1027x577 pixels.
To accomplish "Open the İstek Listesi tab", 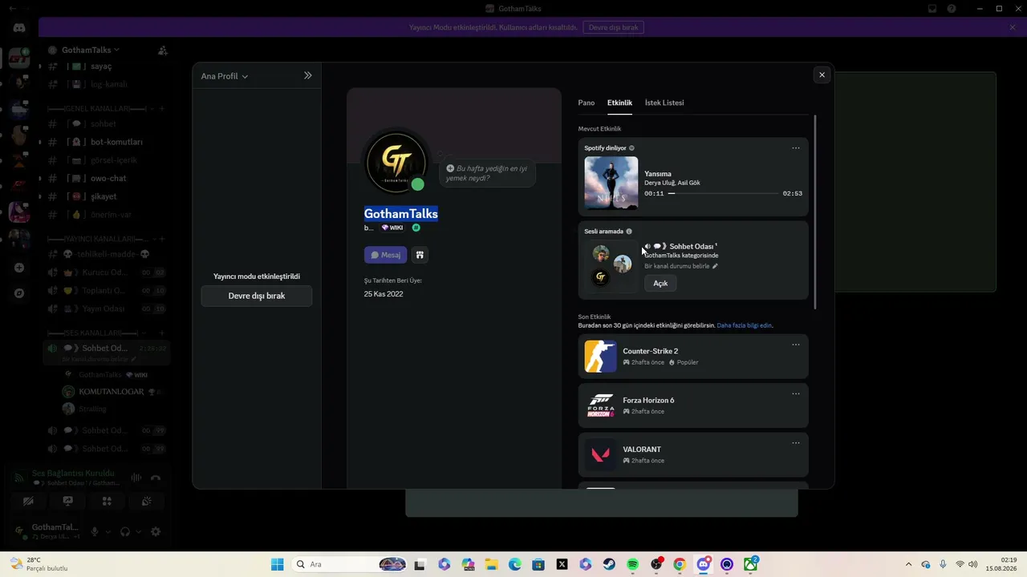I will coord(664,103).
